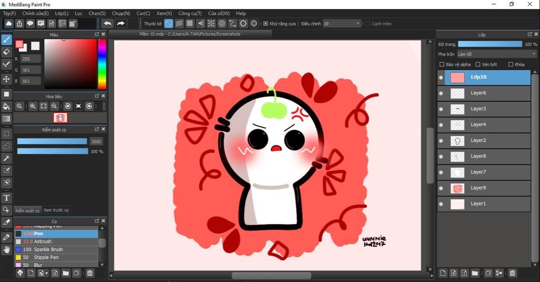Switch to Xem trước cọ tab
Image resolution: width=540 pixels, height=282 pixels.
pos(56,210)
